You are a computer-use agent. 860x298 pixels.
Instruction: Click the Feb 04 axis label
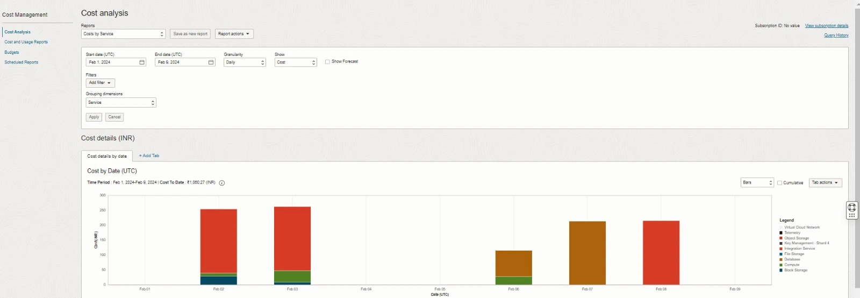click(x=366, y=289)
